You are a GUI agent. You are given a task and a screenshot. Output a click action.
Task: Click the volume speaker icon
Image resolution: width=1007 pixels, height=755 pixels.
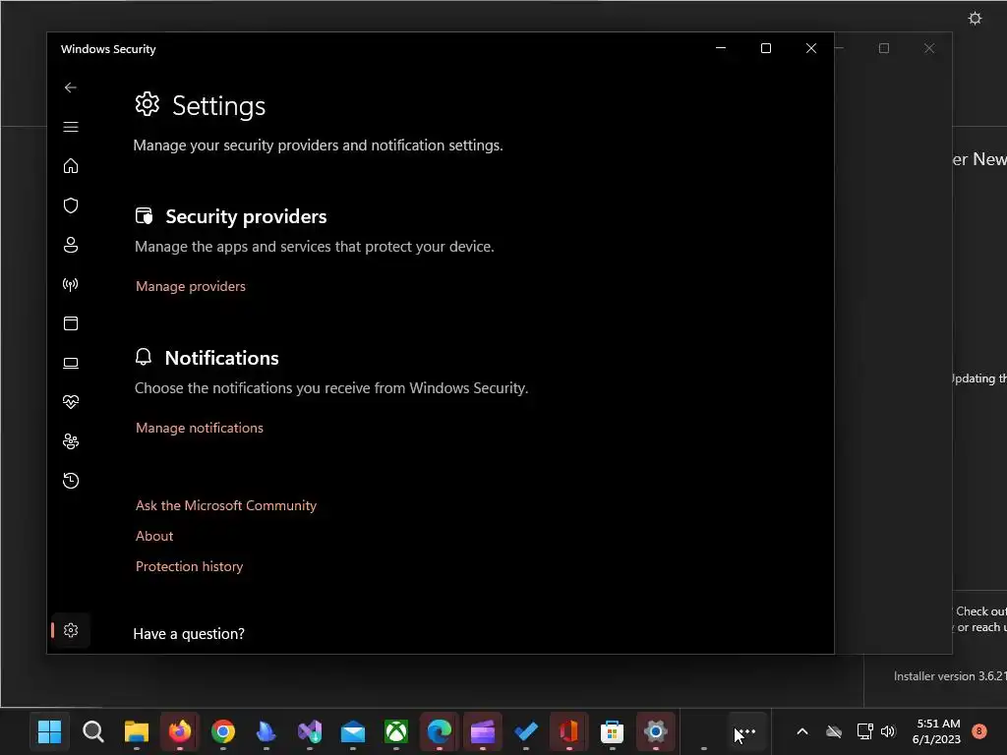click(x=888, y=731)
